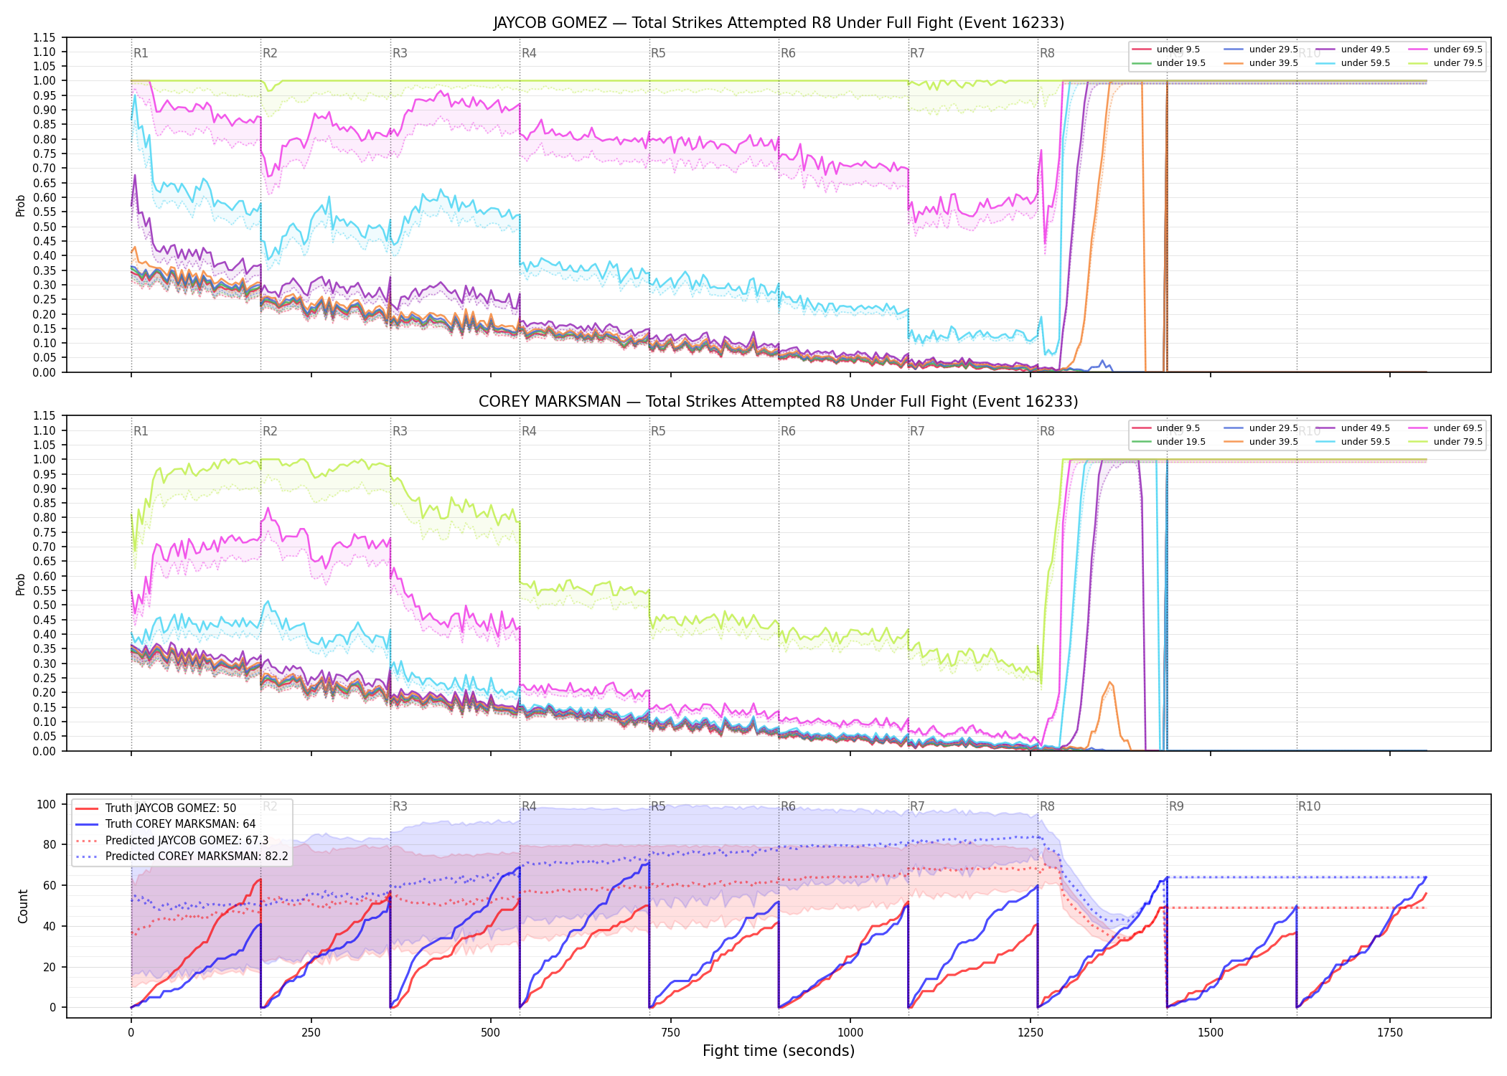The height and width of the screenshot is (1076, 1507).
Task: Click the 1.15 tick on Jaycob Gomez Prob axis
Action: [x=44, y=37]
